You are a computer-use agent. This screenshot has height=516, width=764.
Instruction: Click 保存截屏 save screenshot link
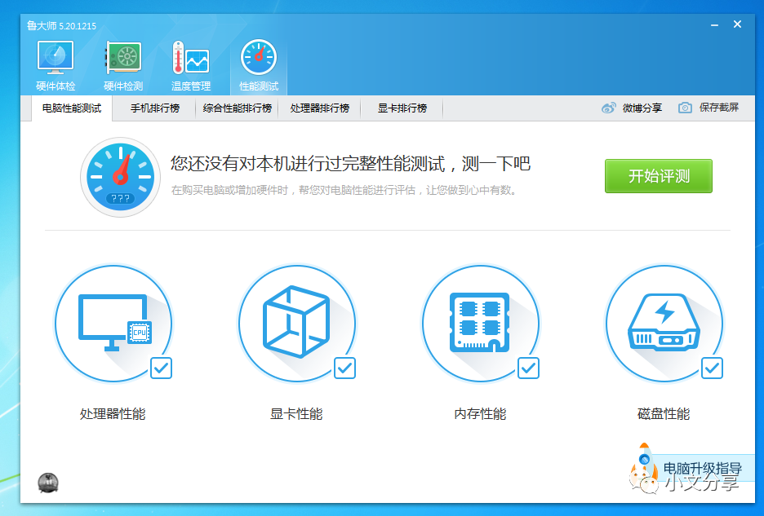719,108
